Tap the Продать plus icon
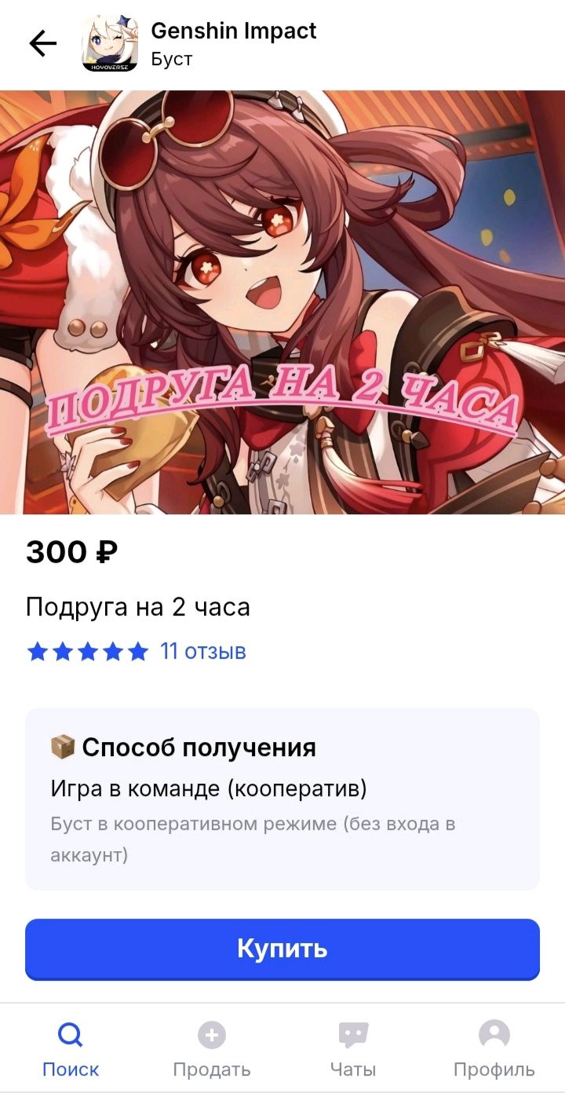 [212, 1035]
